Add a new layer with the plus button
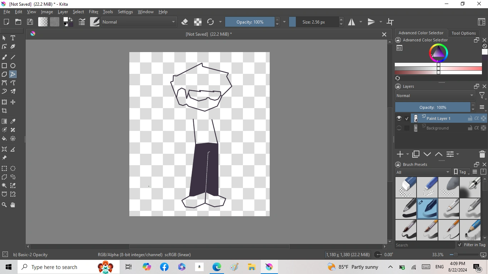This screenshot has width=488, height=274. click(400, 154)
